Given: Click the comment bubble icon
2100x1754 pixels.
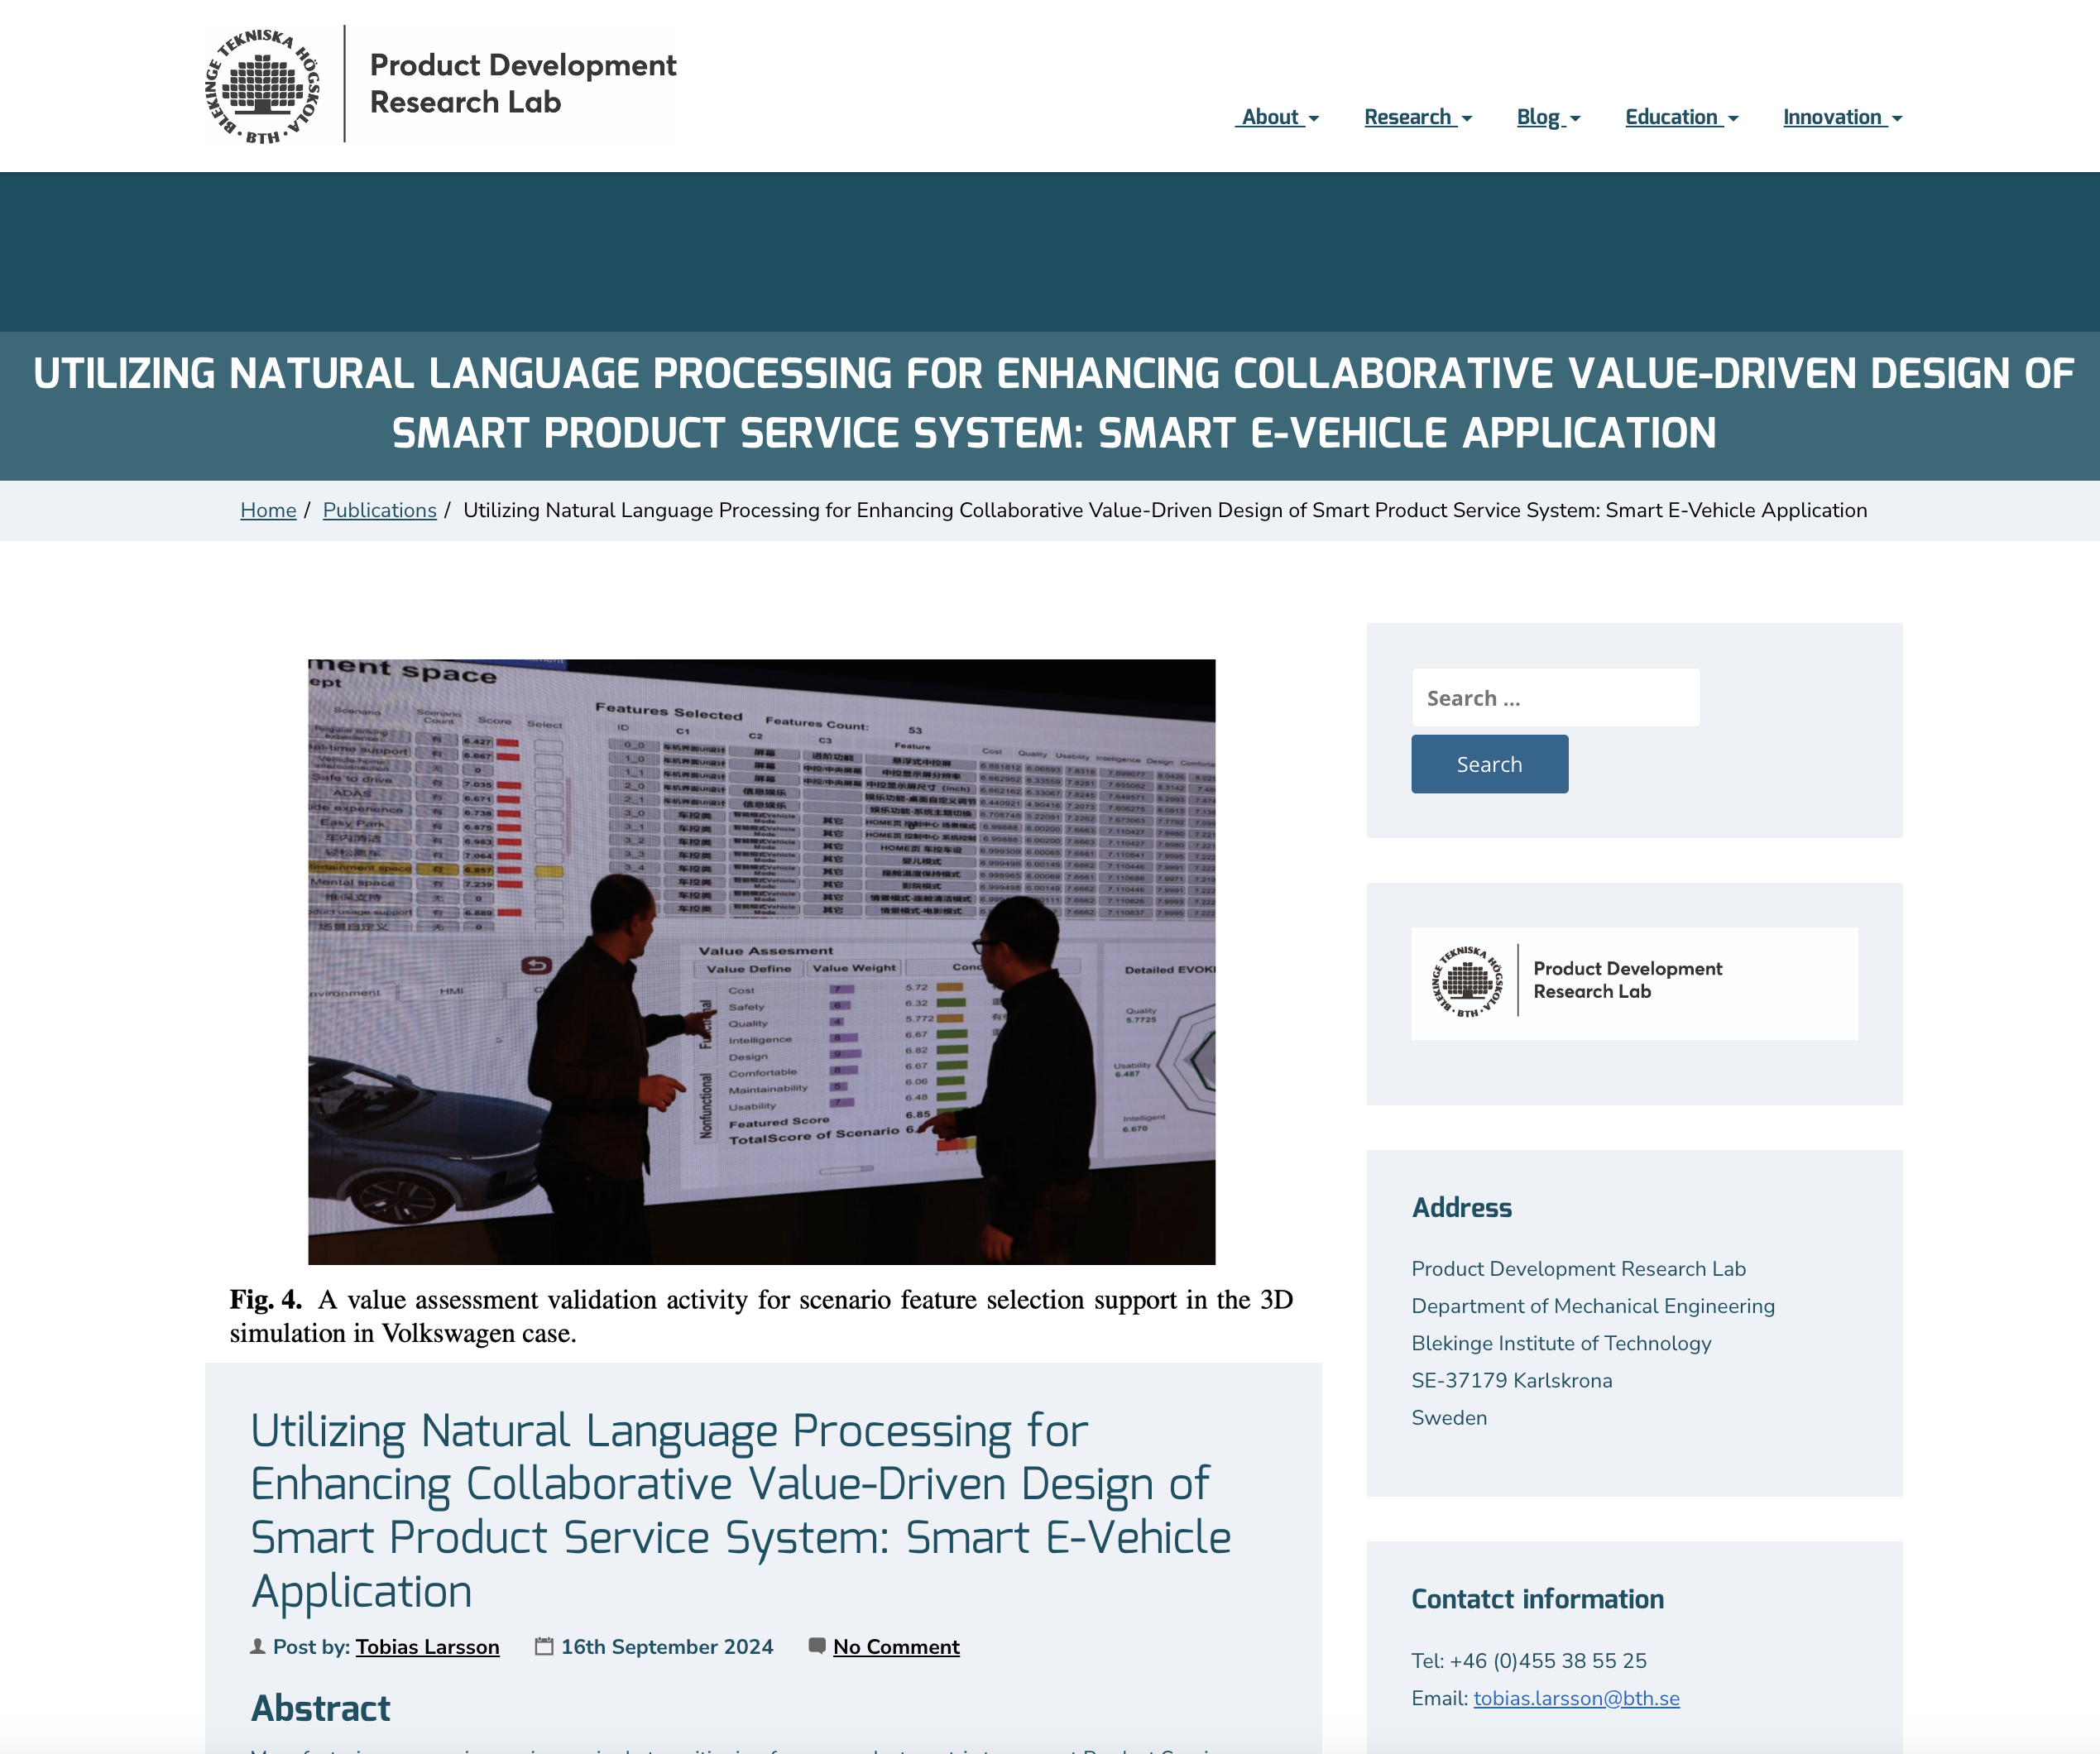Looking at the screenshot, I should [817, 1646].
